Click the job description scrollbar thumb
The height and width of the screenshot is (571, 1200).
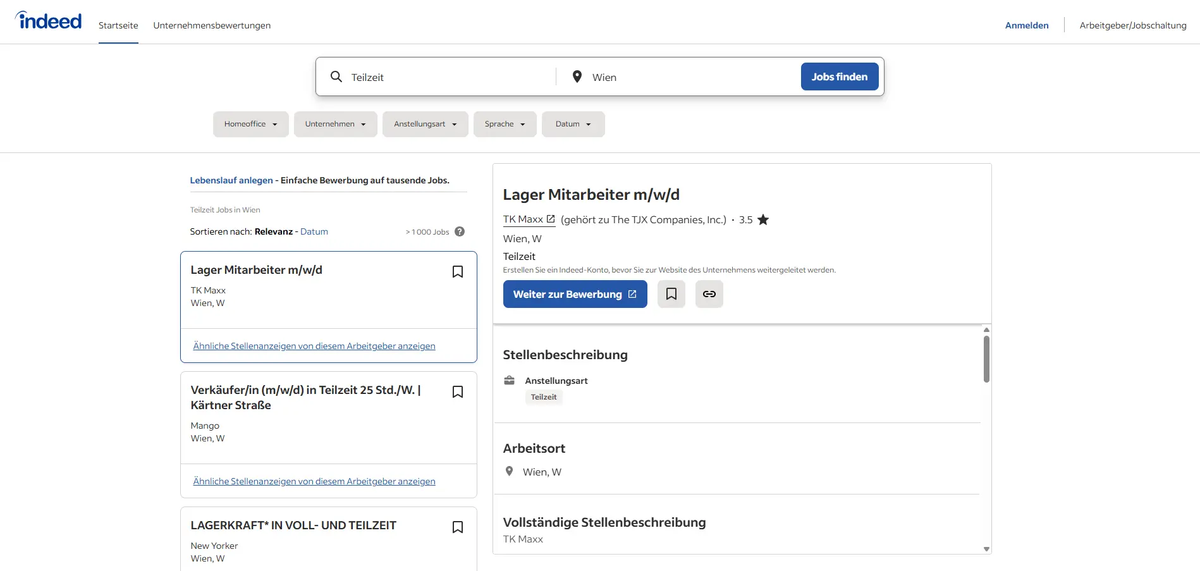point(986,359)
